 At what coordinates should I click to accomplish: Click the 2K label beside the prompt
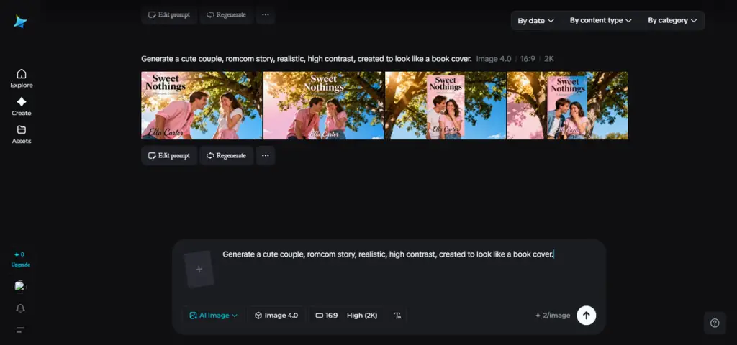(549, 59)
